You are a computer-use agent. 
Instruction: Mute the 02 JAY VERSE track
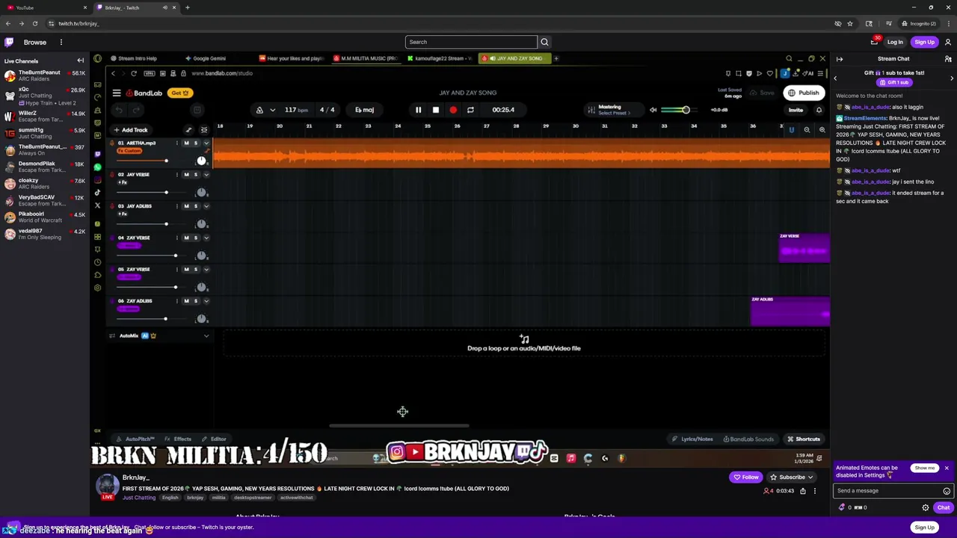[x=186, y=174]
